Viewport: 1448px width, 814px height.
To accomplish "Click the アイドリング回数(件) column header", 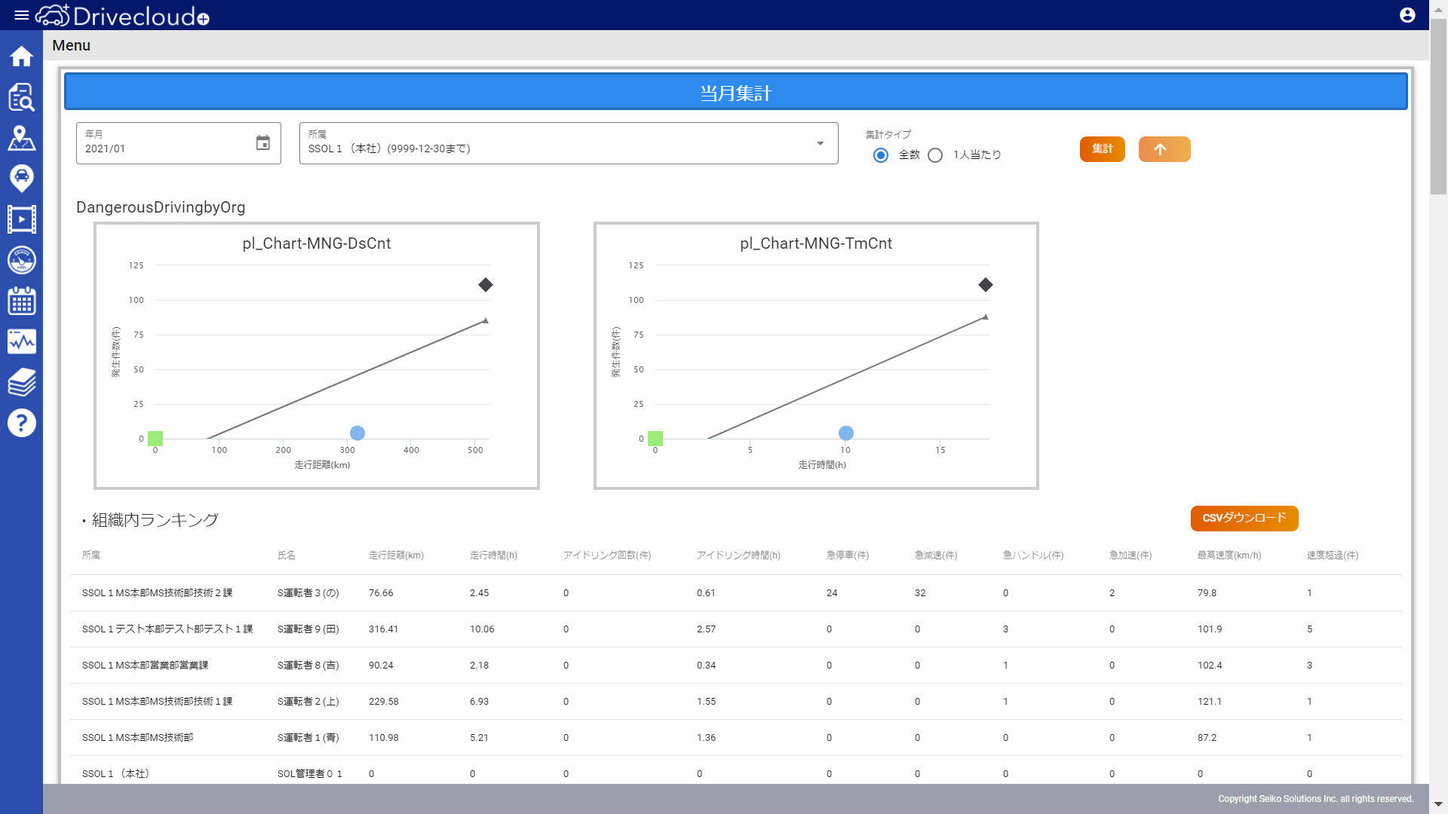I will 607,555.
